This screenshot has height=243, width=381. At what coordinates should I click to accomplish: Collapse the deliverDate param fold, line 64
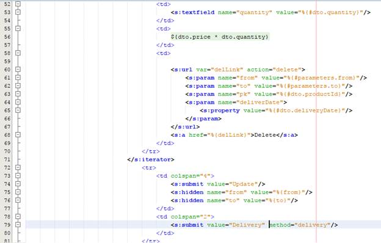point(18,102)
